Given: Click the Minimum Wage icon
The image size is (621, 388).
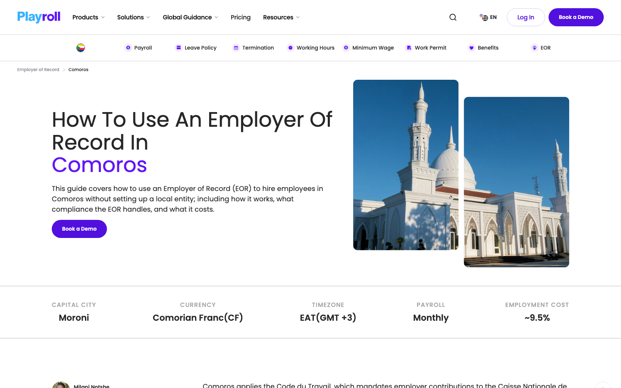Looking at the screenshot, I should 346,48.
